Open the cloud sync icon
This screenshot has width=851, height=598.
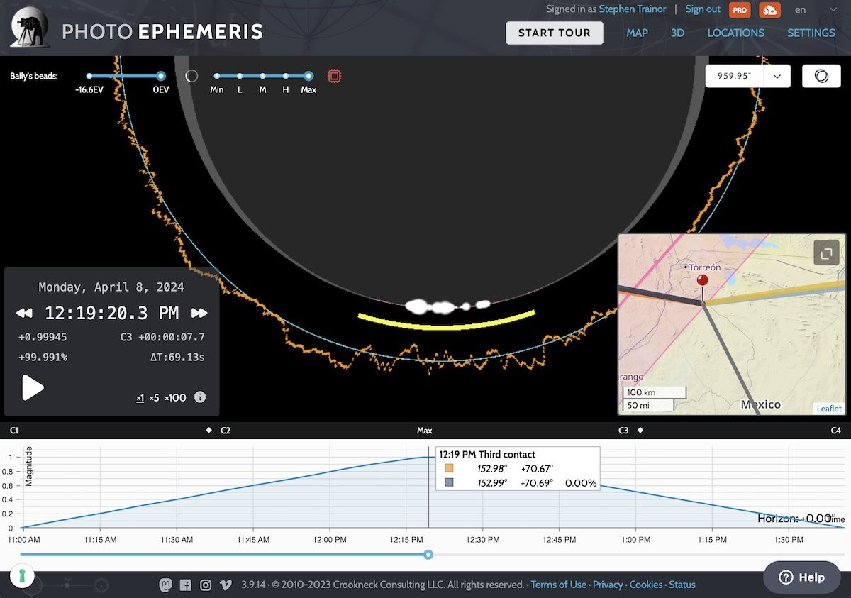[769, 10]
